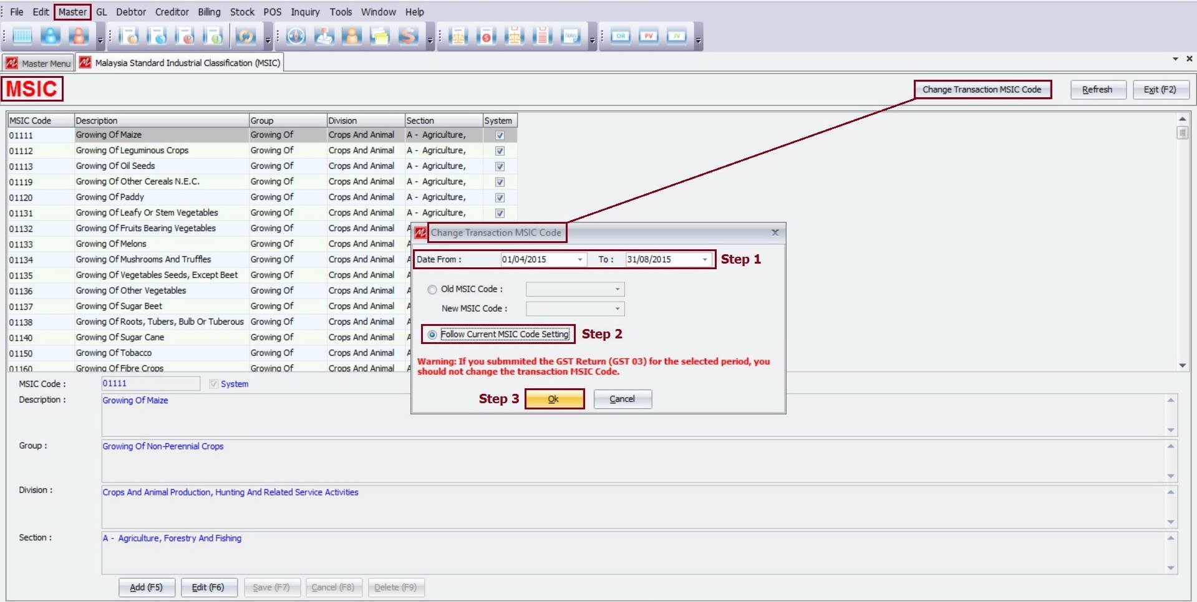The image size is (1197, 602).
Task: Click the red lined list report icon
Action: (543, 36)
